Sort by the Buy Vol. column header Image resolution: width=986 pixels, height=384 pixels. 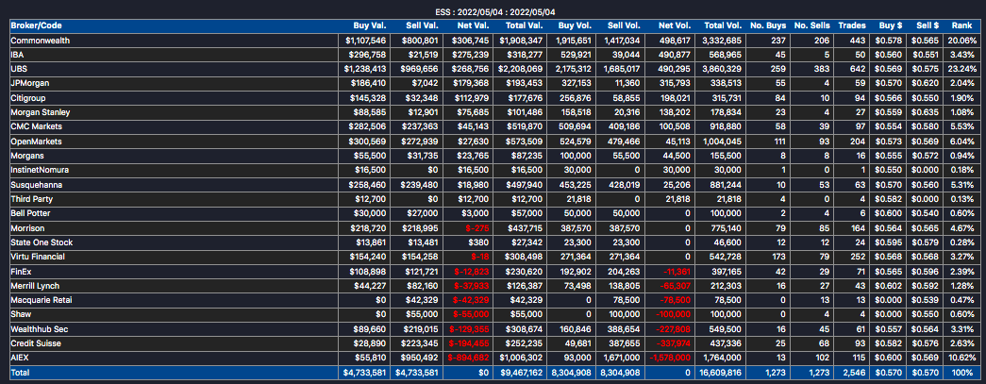point(574,25)
